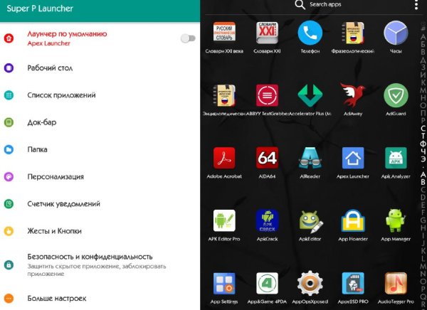
Task: Open the ApkEditor app
Action: tap(310, 225)
